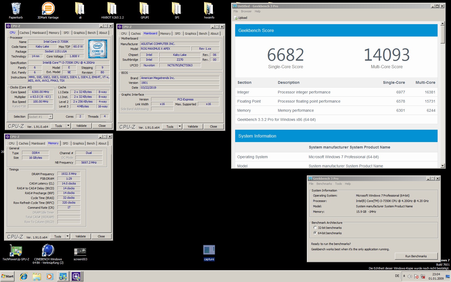Open Caches tab in top-left CPU-Z window
This screenshot has width=451, height=282.
point(24,33)
